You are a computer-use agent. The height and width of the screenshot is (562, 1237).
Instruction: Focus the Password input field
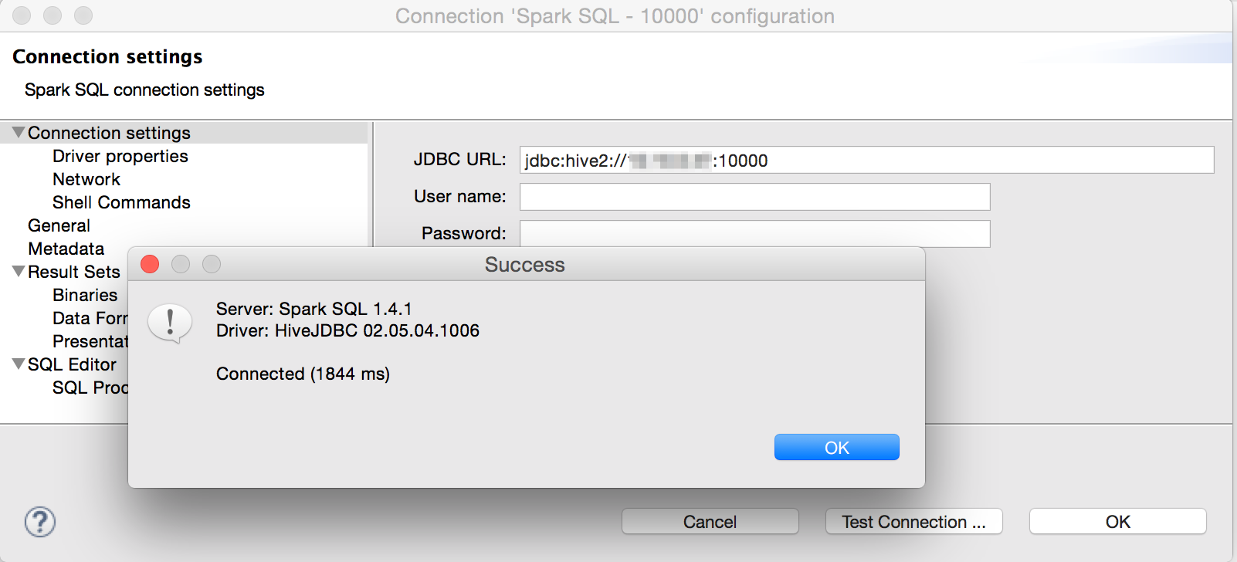(755, 234)
